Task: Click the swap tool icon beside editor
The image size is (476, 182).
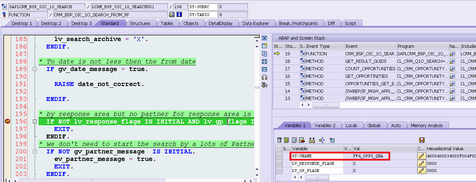Action: tap(264, 54)
